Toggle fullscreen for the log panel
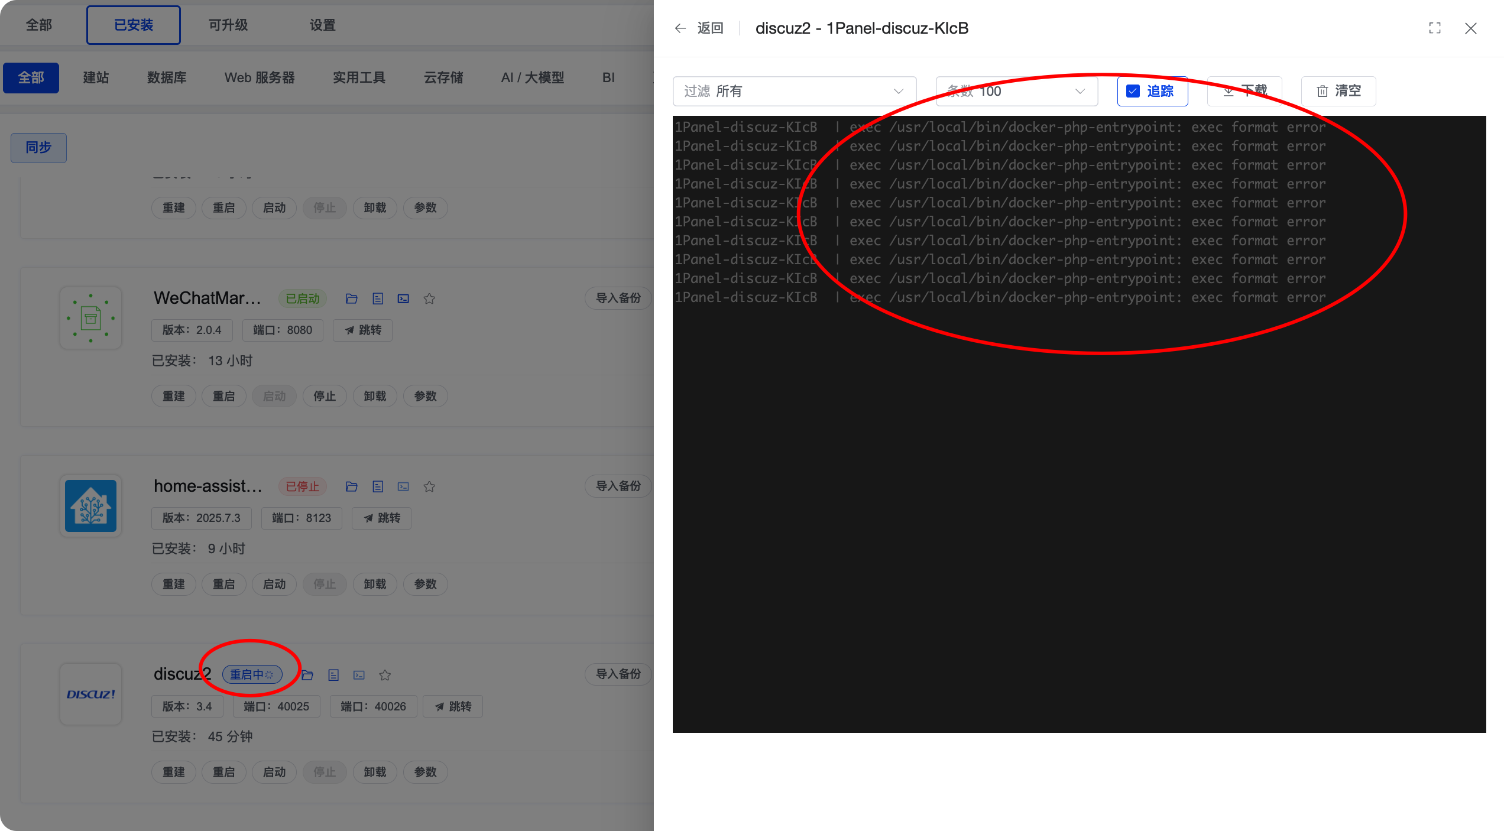The image size is (1504, 831). (x=1435, y=28)
